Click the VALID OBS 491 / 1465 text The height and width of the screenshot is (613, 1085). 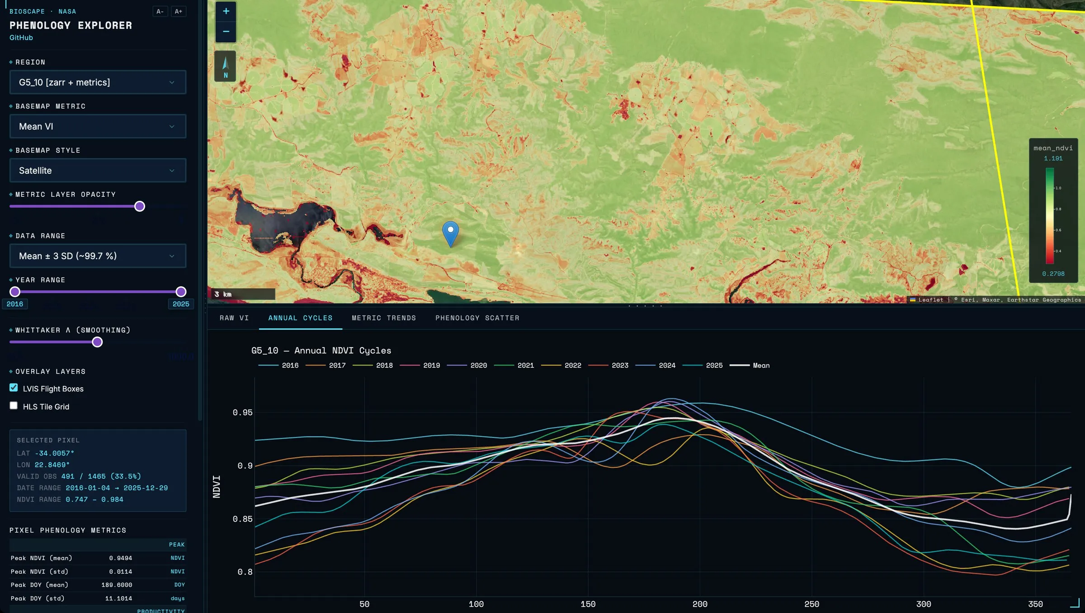click(79, 476)
